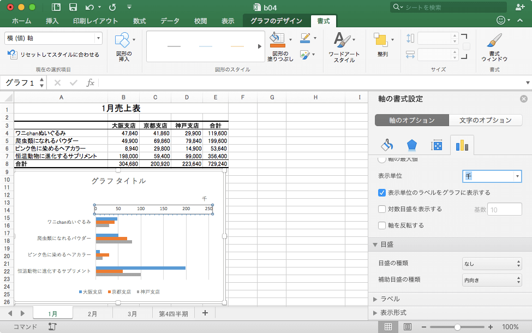This screenshot has width=532, height=333.
Task: Click the smiley feedback icon
Action: tap(501, 20)
